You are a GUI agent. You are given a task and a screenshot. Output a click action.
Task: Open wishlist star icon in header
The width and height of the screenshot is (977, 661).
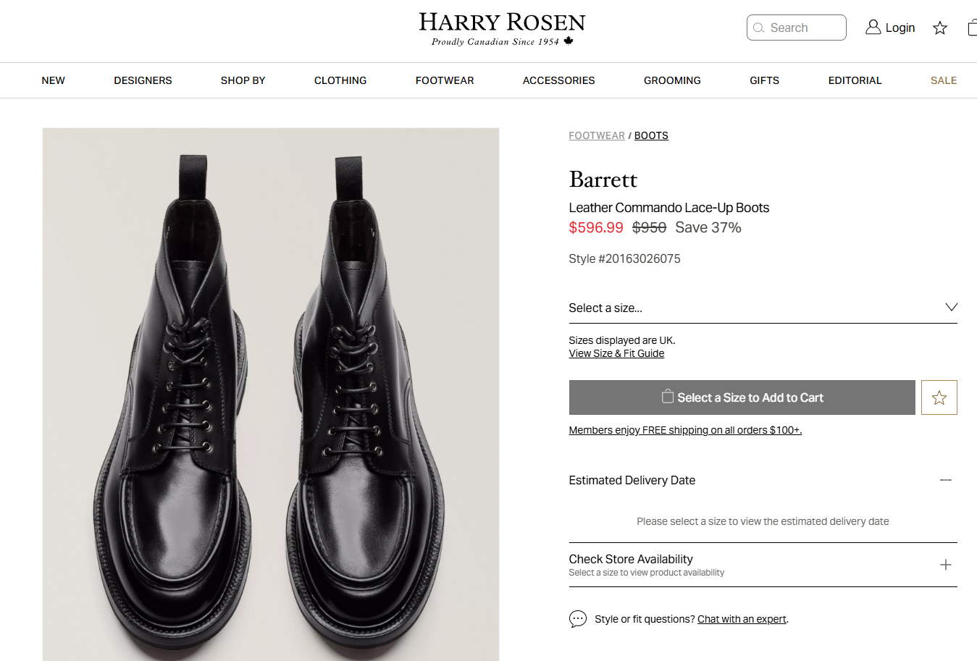940,28
